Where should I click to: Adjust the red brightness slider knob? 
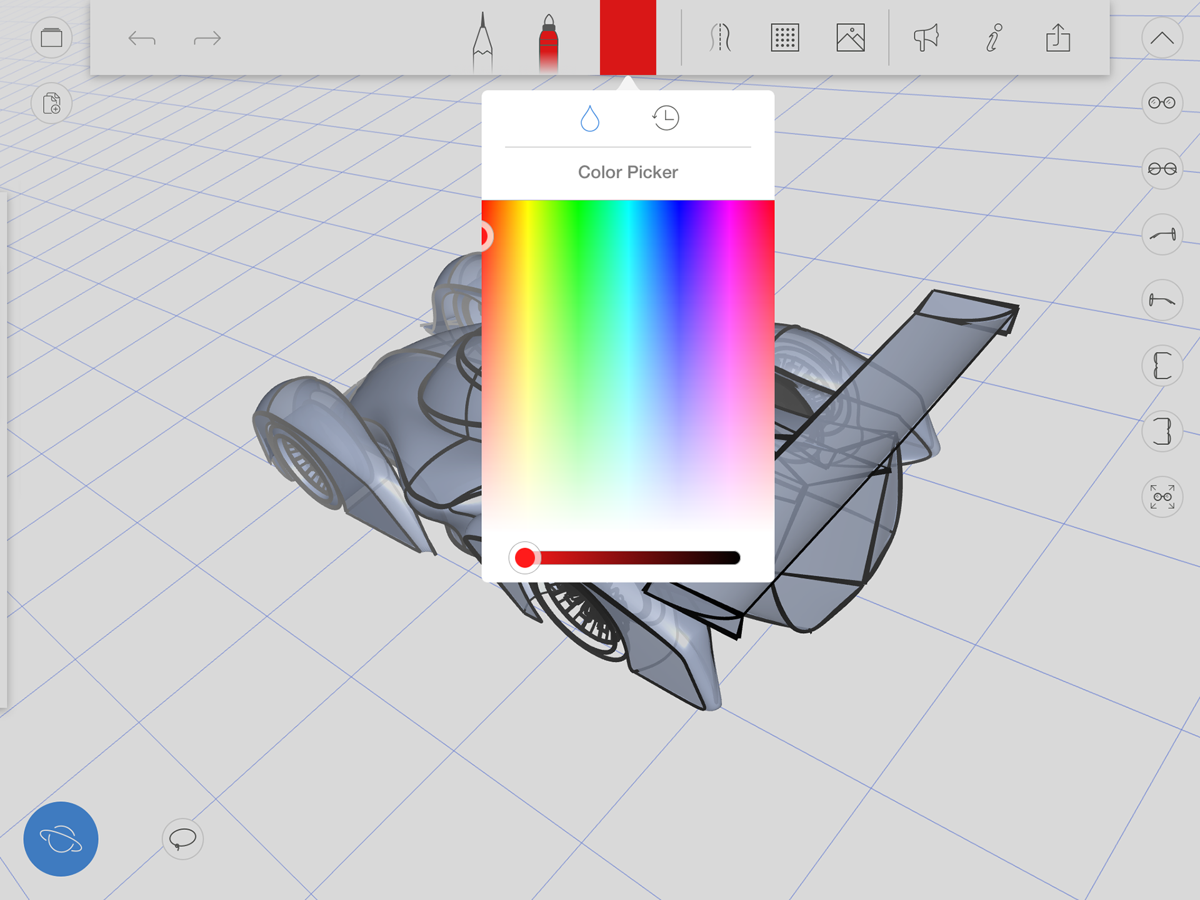(525, 557)
